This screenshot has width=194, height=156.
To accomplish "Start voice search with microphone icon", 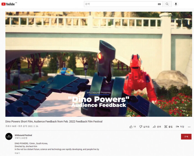I will coord(176,4).
